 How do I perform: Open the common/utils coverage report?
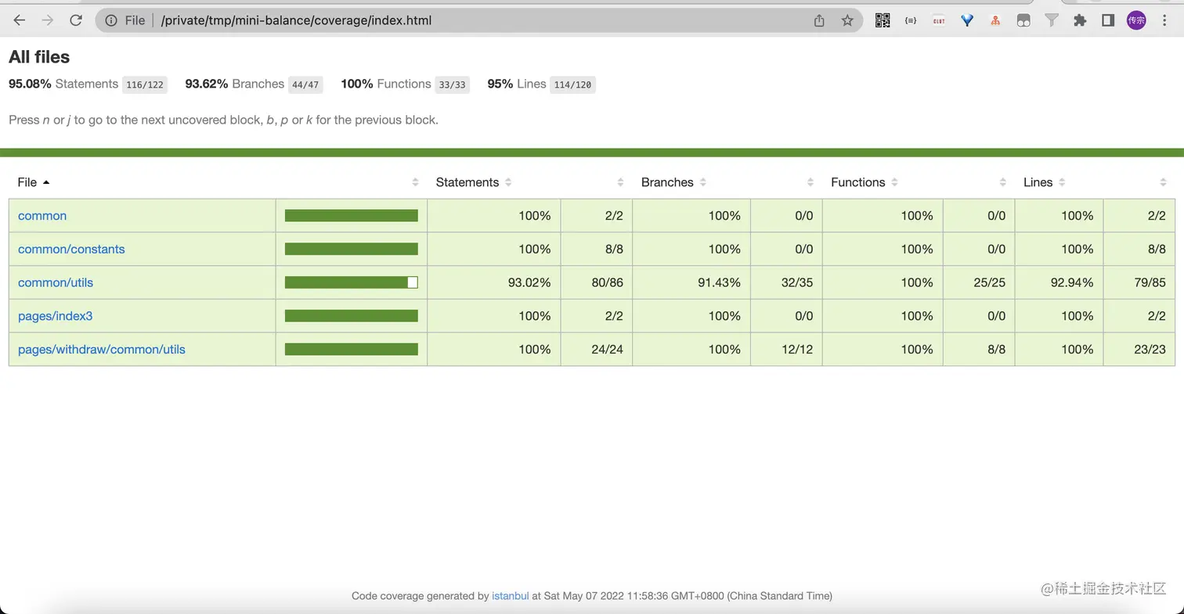point(56,282)
